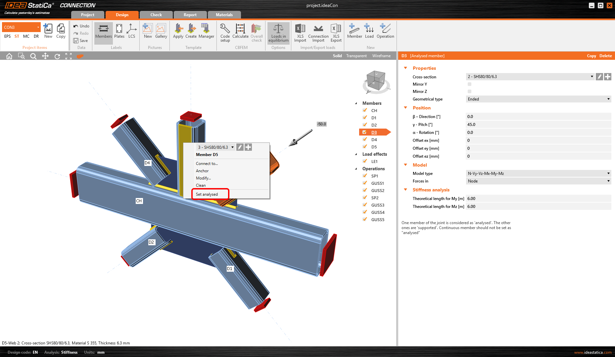This screenshot has width=615, height=357.
Task: Open the Geometrical type dropdown
Action: tap(538, 99)
